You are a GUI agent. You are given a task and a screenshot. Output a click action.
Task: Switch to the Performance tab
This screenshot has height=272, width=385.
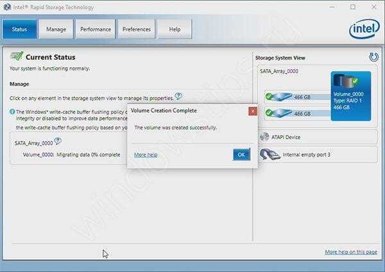pyautogui.click(x=96, y=29)
